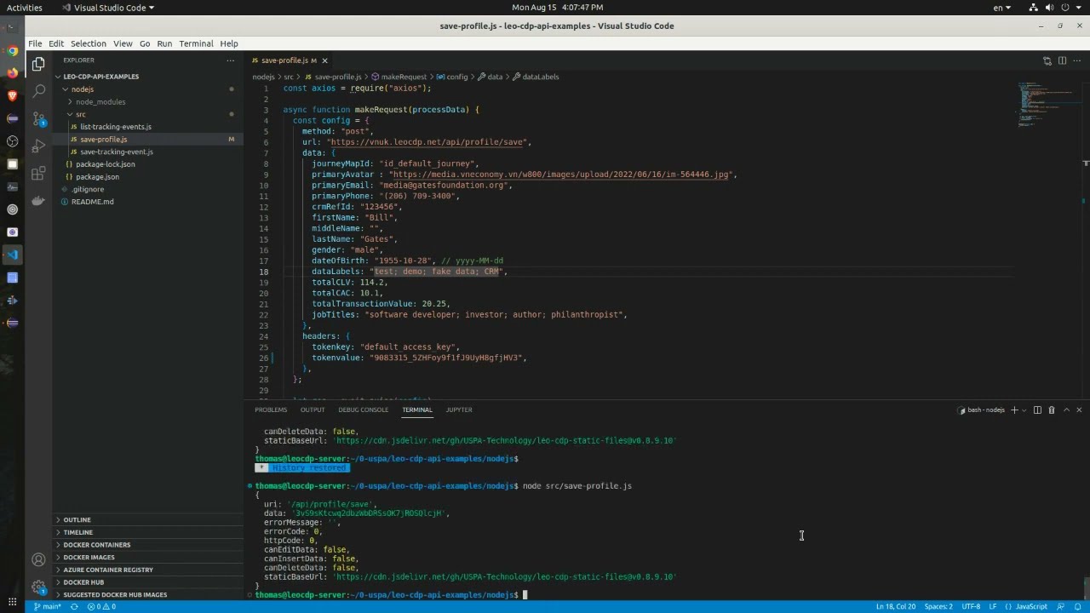The width and height of the screenshot is (1090, 613).
Task: Open the Activities overview in the top bar
Action: 25,8
